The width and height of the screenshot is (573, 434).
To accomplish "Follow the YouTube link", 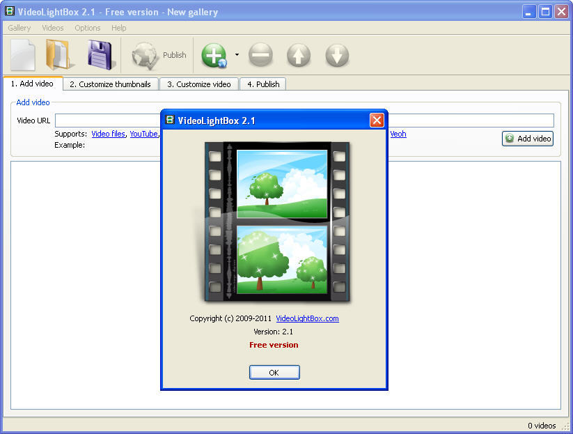I will pyautogui.click(x=143, y=134).
